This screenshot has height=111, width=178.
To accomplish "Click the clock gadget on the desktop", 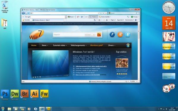I will [169, 7].
